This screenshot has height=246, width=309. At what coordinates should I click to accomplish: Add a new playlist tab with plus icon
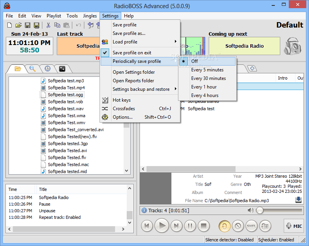coord(252,68)
